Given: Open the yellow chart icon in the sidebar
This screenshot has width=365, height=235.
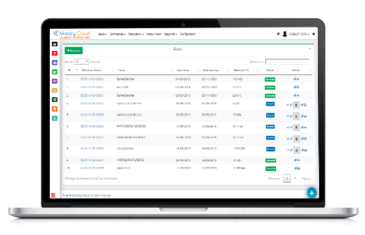Looking at the screenshot, I should coord(54,91).
